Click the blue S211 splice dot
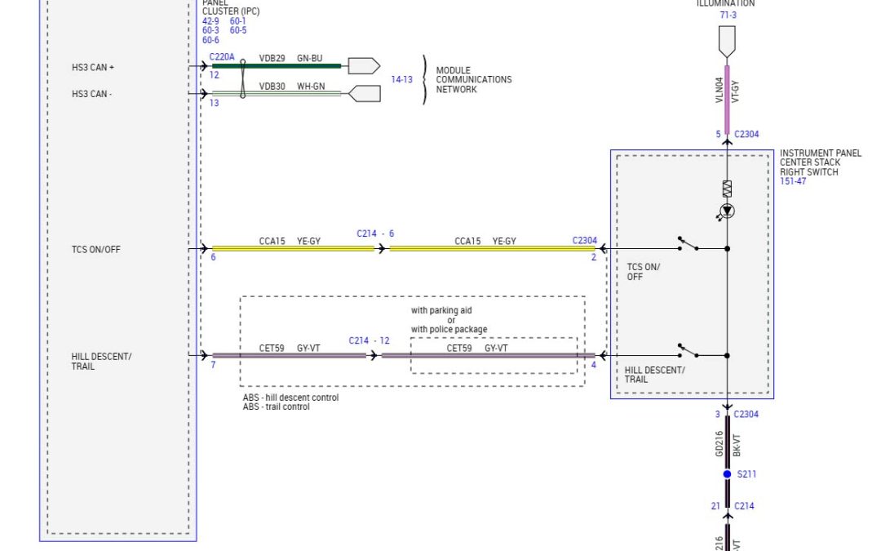Image resolution: width=881 pixels, height=551 pixels. (727, 474)
